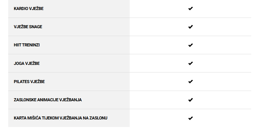The height and width of the screenshot is (134, 260).
Task: Select the HIIT treninzi checkmark icon
Action: 190,45
